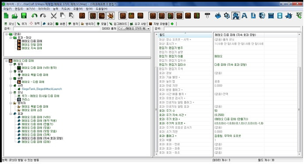This screenshot has width=305, height=164.
Task: Click the copy pages icon
Action: click(x=62, y=16)
